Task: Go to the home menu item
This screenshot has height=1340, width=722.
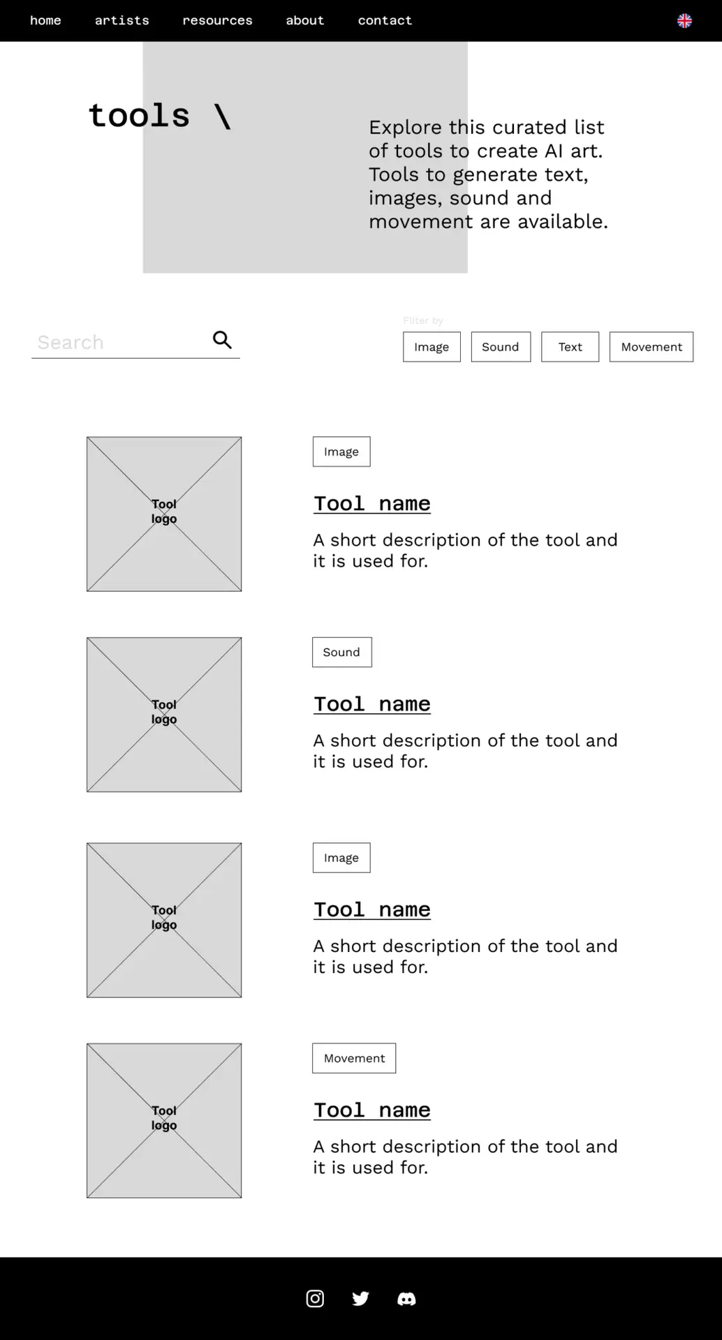Action: (45, 21)
